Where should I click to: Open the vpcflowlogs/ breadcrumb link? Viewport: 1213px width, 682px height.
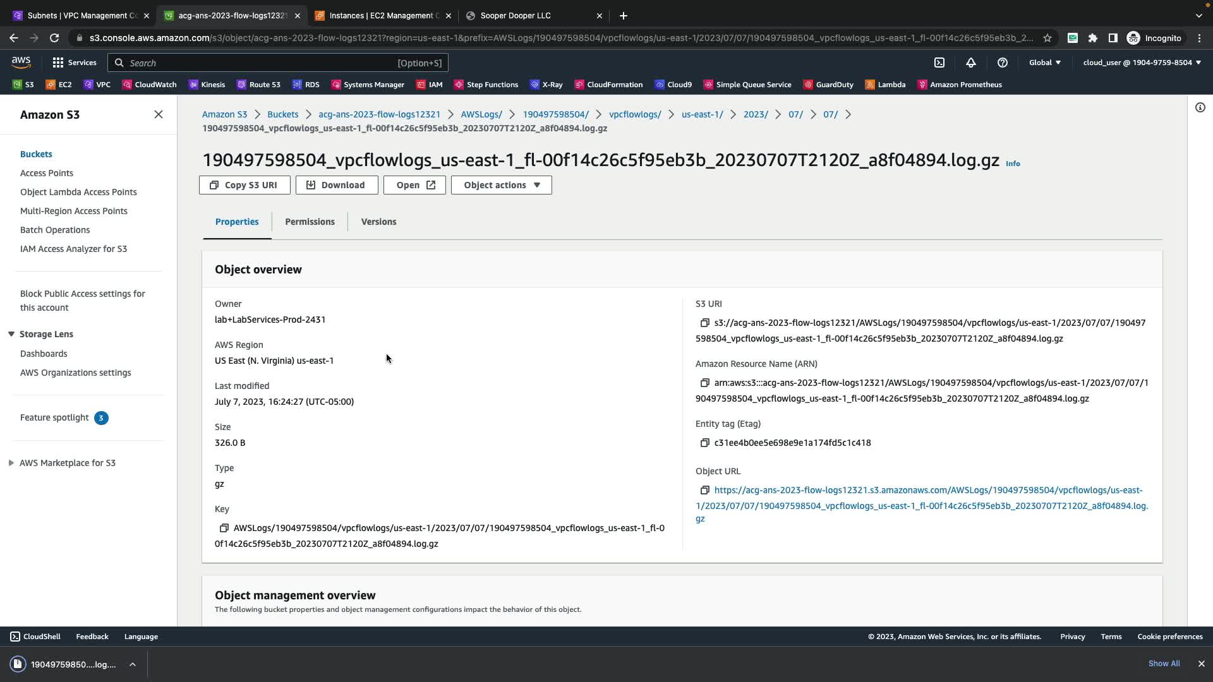coord(634,114)
